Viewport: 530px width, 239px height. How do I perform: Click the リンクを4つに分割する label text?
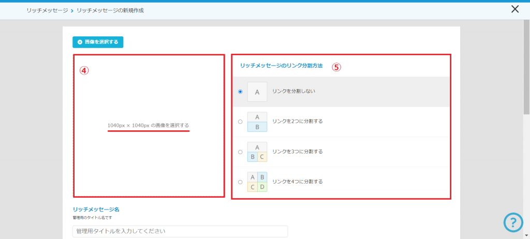297,182
